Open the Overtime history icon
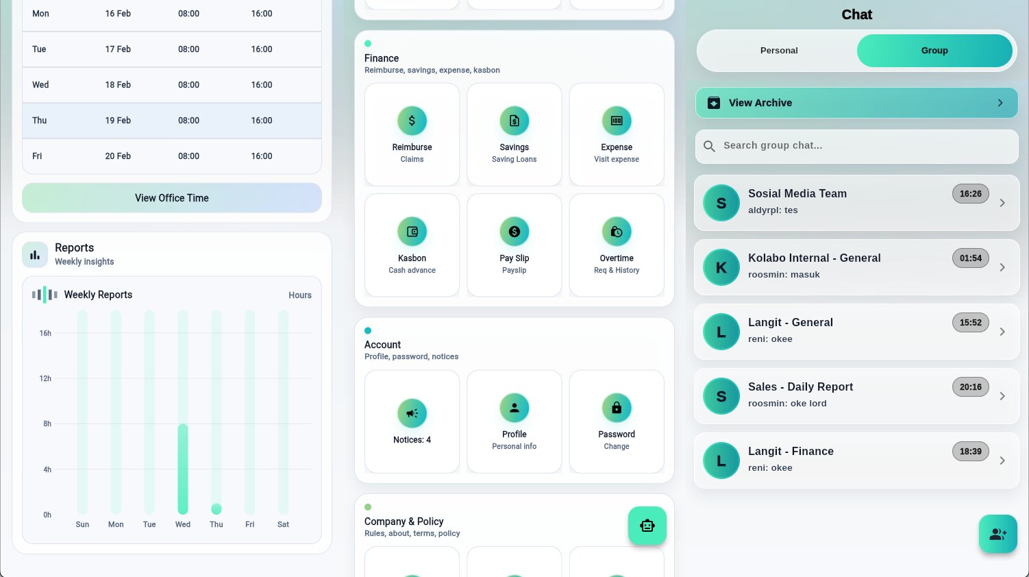Screen dimensions: 1029x577 click(x=616, y=232)
